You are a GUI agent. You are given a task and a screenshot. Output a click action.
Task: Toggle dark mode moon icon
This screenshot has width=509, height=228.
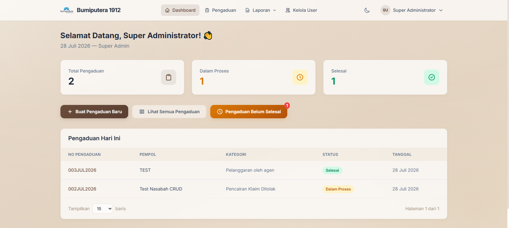(x=367, y=10)
